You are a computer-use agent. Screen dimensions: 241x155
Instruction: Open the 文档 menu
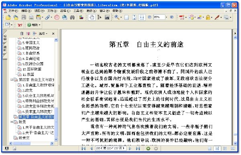[x=52, y=11]
